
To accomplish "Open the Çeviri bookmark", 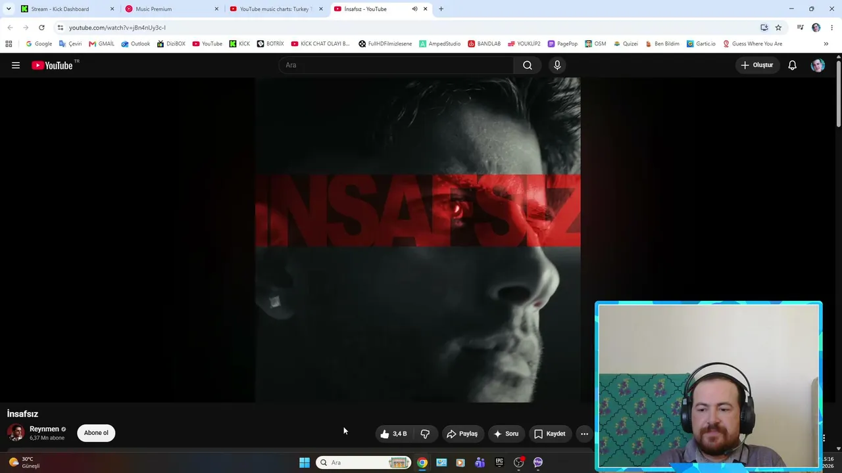I will [70, 44].
